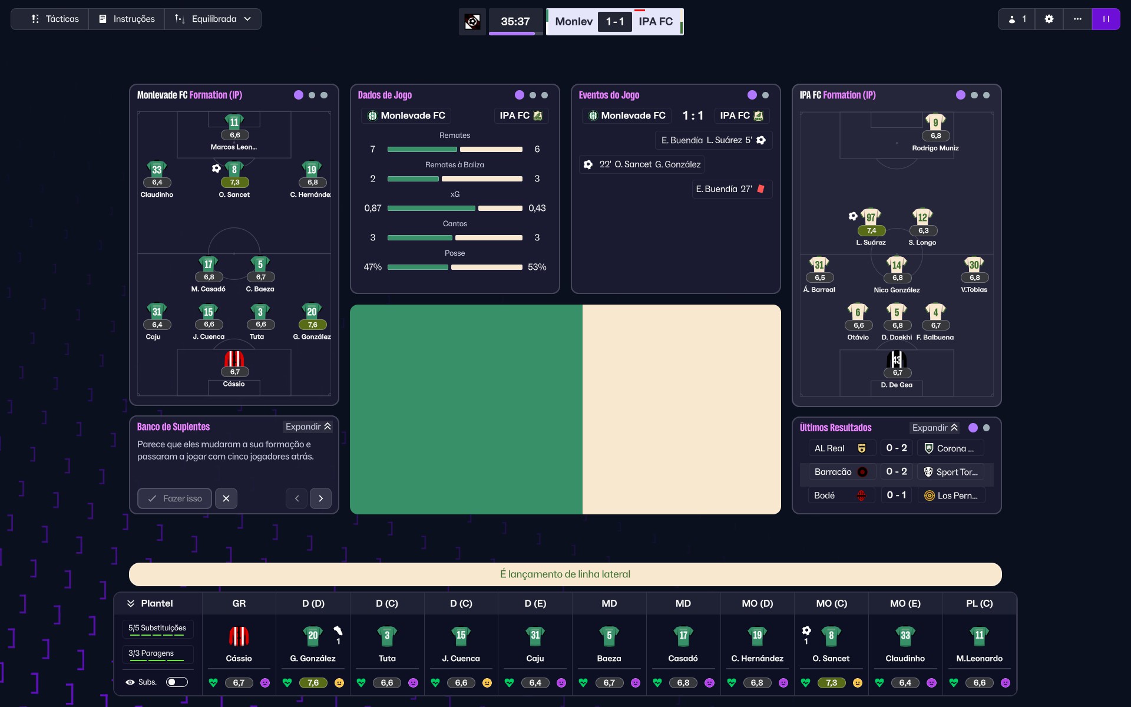Click the match time progress bar
The image size is (1131, 707).
pos(515,33)
